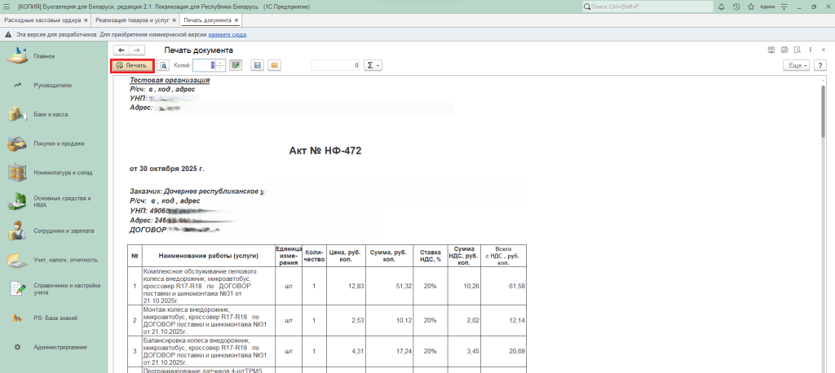Screen dimensions: 835x373
Task: Open help with question mark button
Action: tap(820, 65)
